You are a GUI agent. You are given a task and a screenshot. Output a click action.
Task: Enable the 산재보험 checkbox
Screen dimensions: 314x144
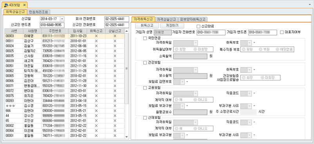145,117
